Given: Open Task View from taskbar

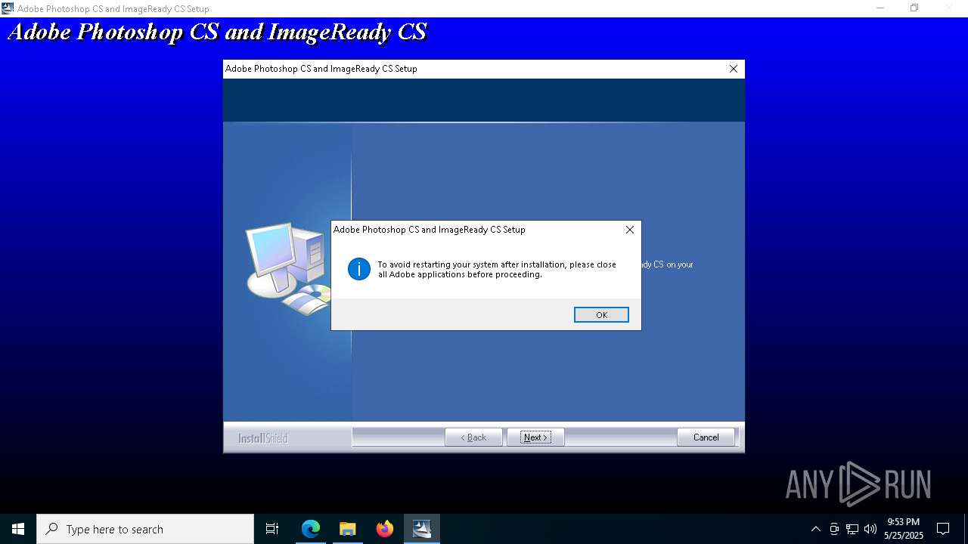Looking at the screenshot, I should pyautogui.click(x=272, y=529).
